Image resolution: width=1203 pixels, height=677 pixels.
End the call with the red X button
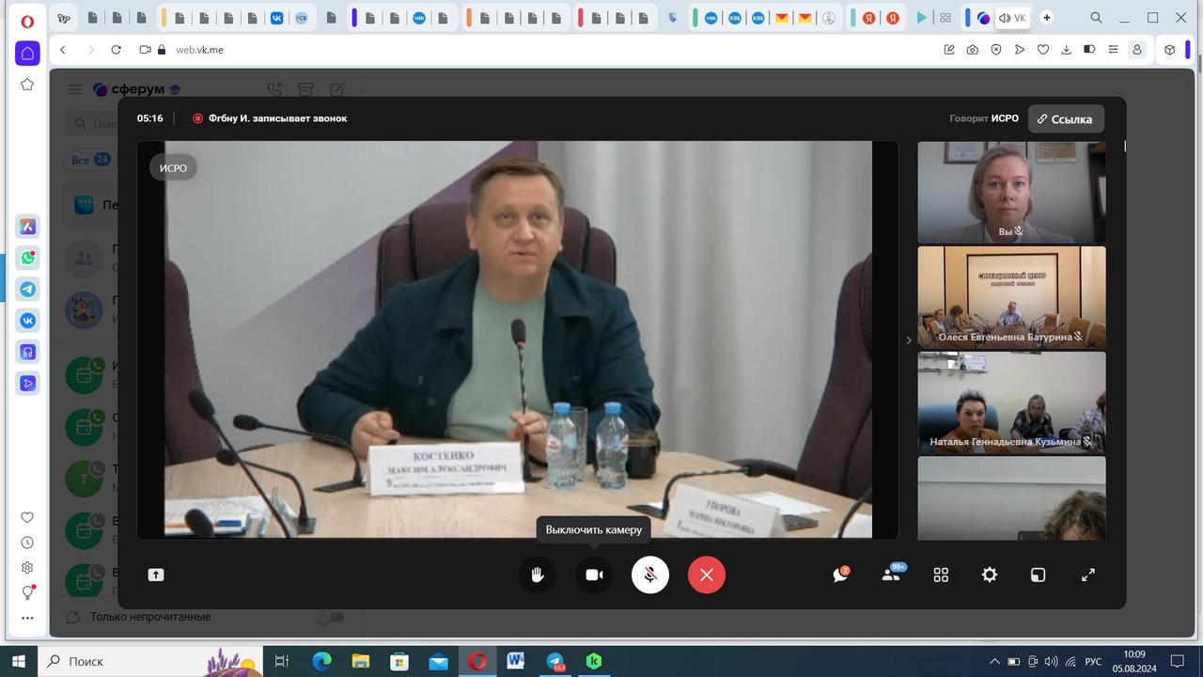point(707,575)
